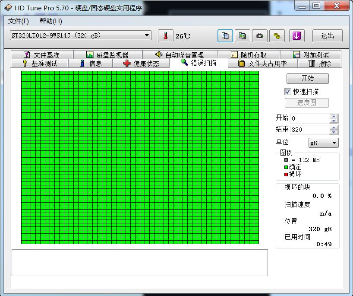Decrease the 结束 end value with down arrow
The width and height of the screenshot is (353, 296).
334,132
